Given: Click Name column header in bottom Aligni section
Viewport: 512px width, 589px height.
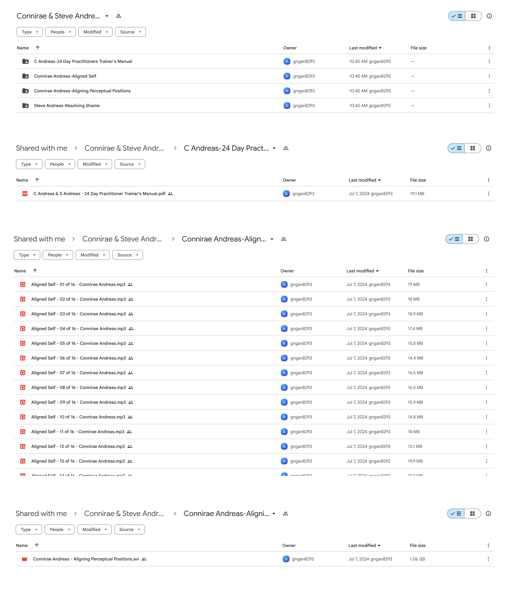Looking at the screenshot, I should tap(22, 545).
